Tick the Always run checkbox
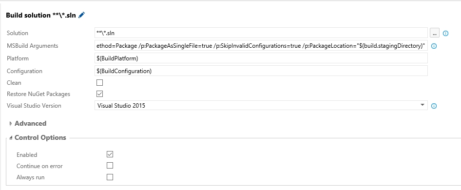Image resolution: width=461 pixels, height=190 pixels. (x=110, y=177)
